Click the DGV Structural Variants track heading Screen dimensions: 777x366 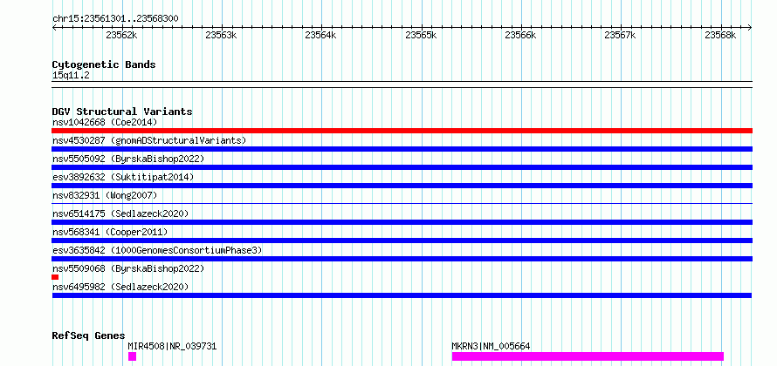click(122, 112)
